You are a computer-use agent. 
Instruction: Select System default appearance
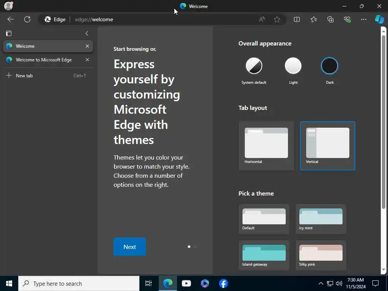(x=254, y=71)
